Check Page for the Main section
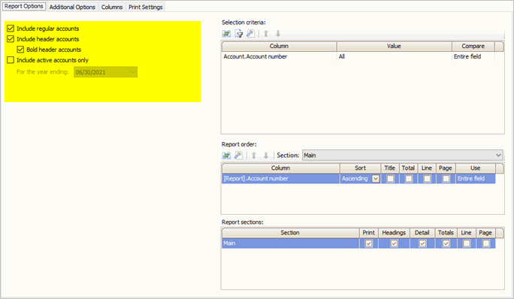 [485, 243]
